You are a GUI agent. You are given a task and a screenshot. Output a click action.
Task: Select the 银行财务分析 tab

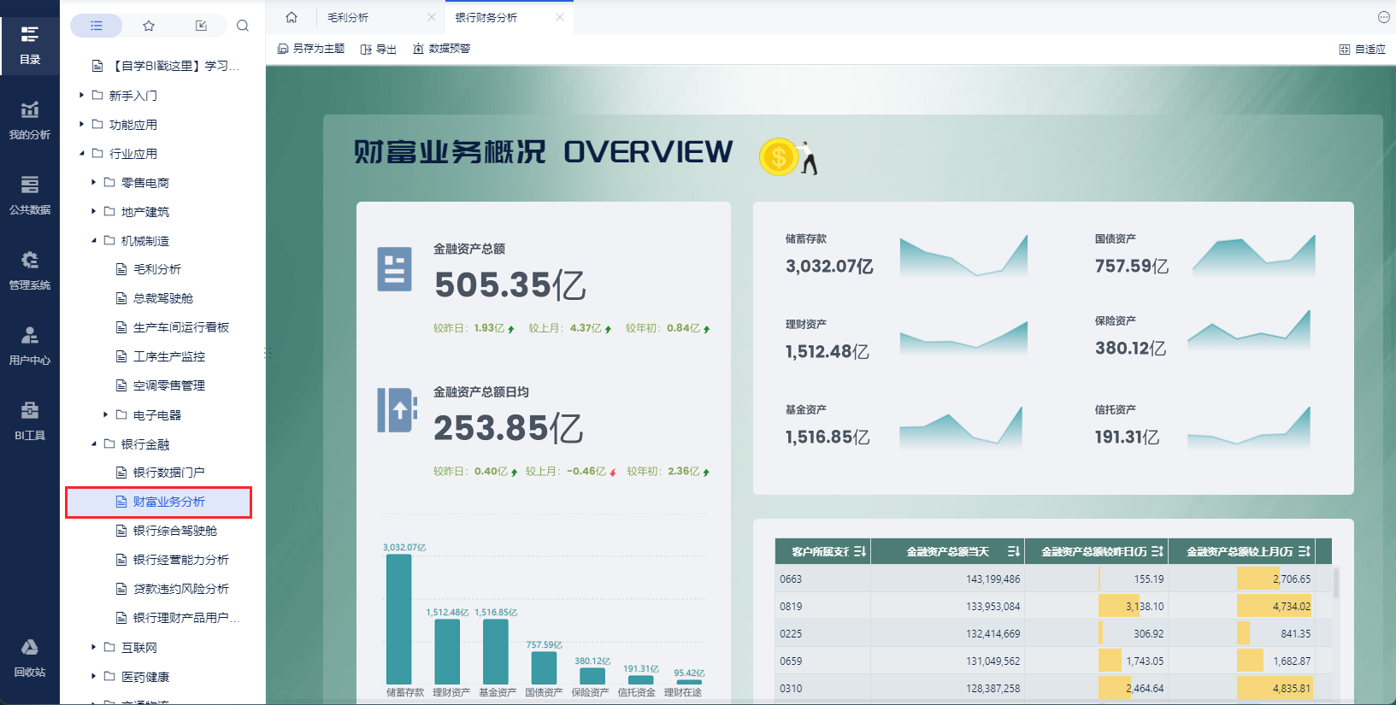tap(486, 18)
